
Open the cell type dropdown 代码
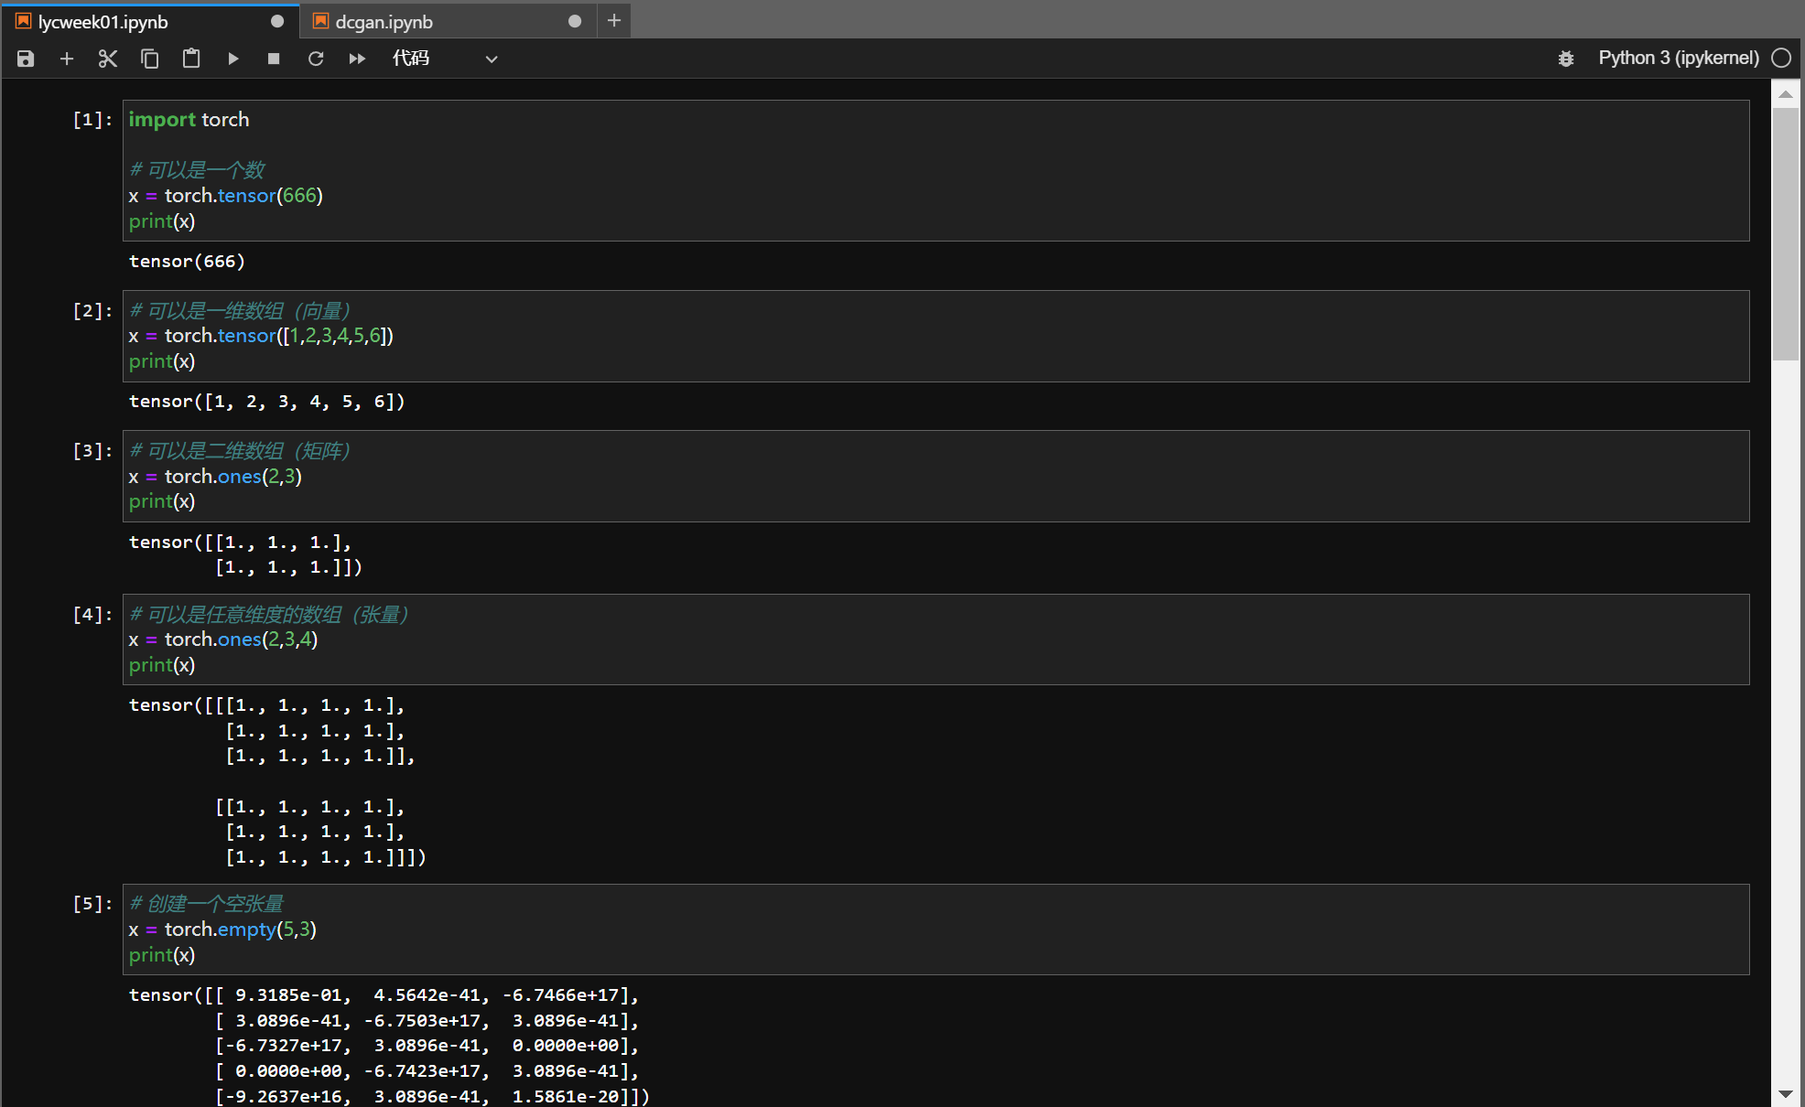[445, 59]
